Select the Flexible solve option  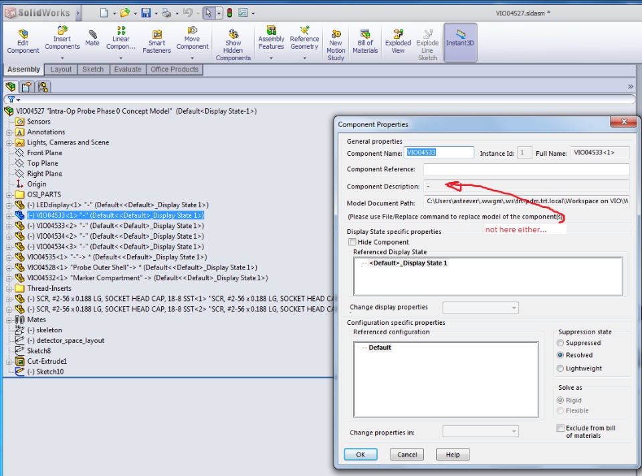[560, 411]
